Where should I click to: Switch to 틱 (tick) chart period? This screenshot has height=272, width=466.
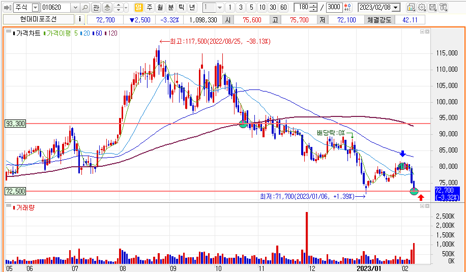click(181, 8)
